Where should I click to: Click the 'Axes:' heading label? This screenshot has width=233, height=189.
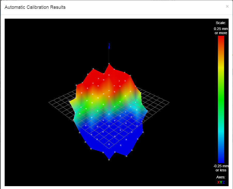[221, 177]
